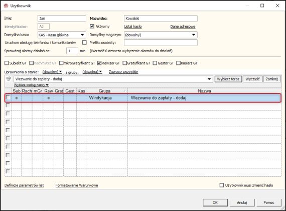Click the Wybierz teraz button

click(228, 79)
